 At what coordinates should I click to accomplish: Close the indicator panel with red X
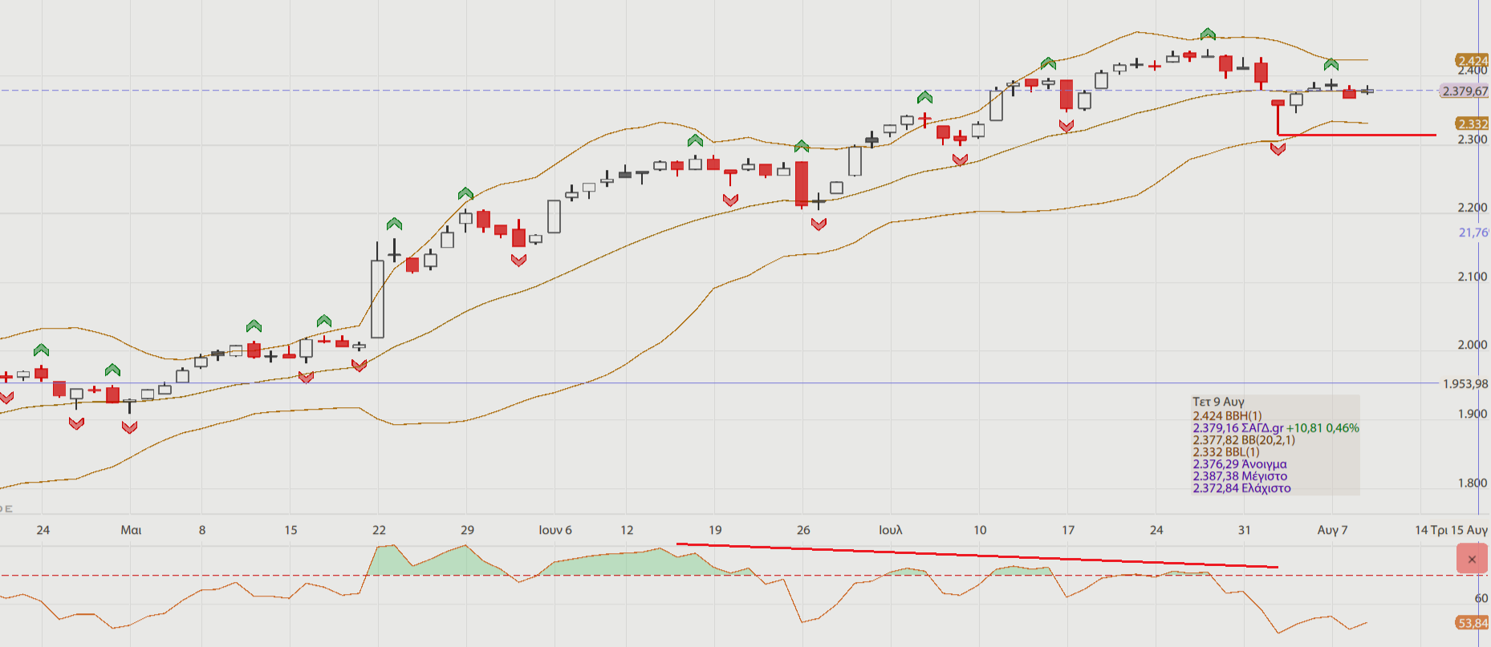point(1472,559)
